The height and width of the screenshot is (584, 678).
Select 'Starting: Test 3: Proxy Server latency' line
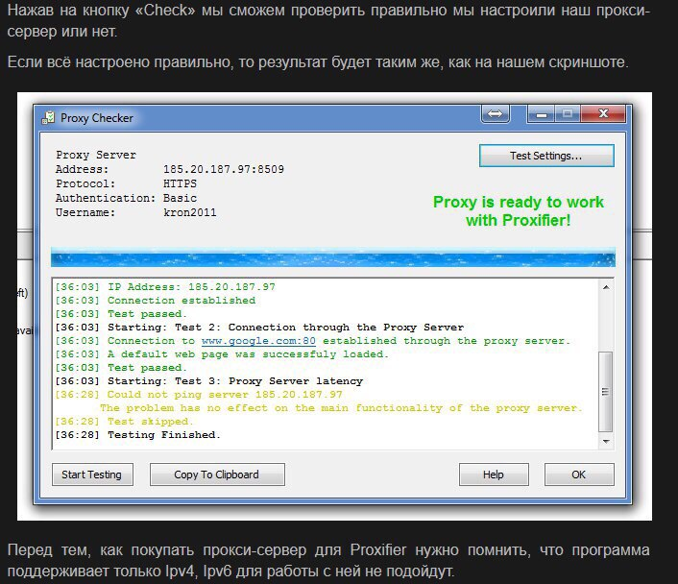pos(208,381)
